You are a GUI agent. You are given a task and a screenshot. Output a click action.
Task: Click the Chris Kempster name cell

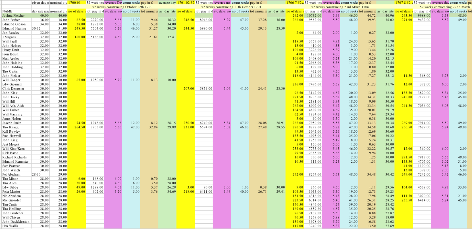pos(13,89)
